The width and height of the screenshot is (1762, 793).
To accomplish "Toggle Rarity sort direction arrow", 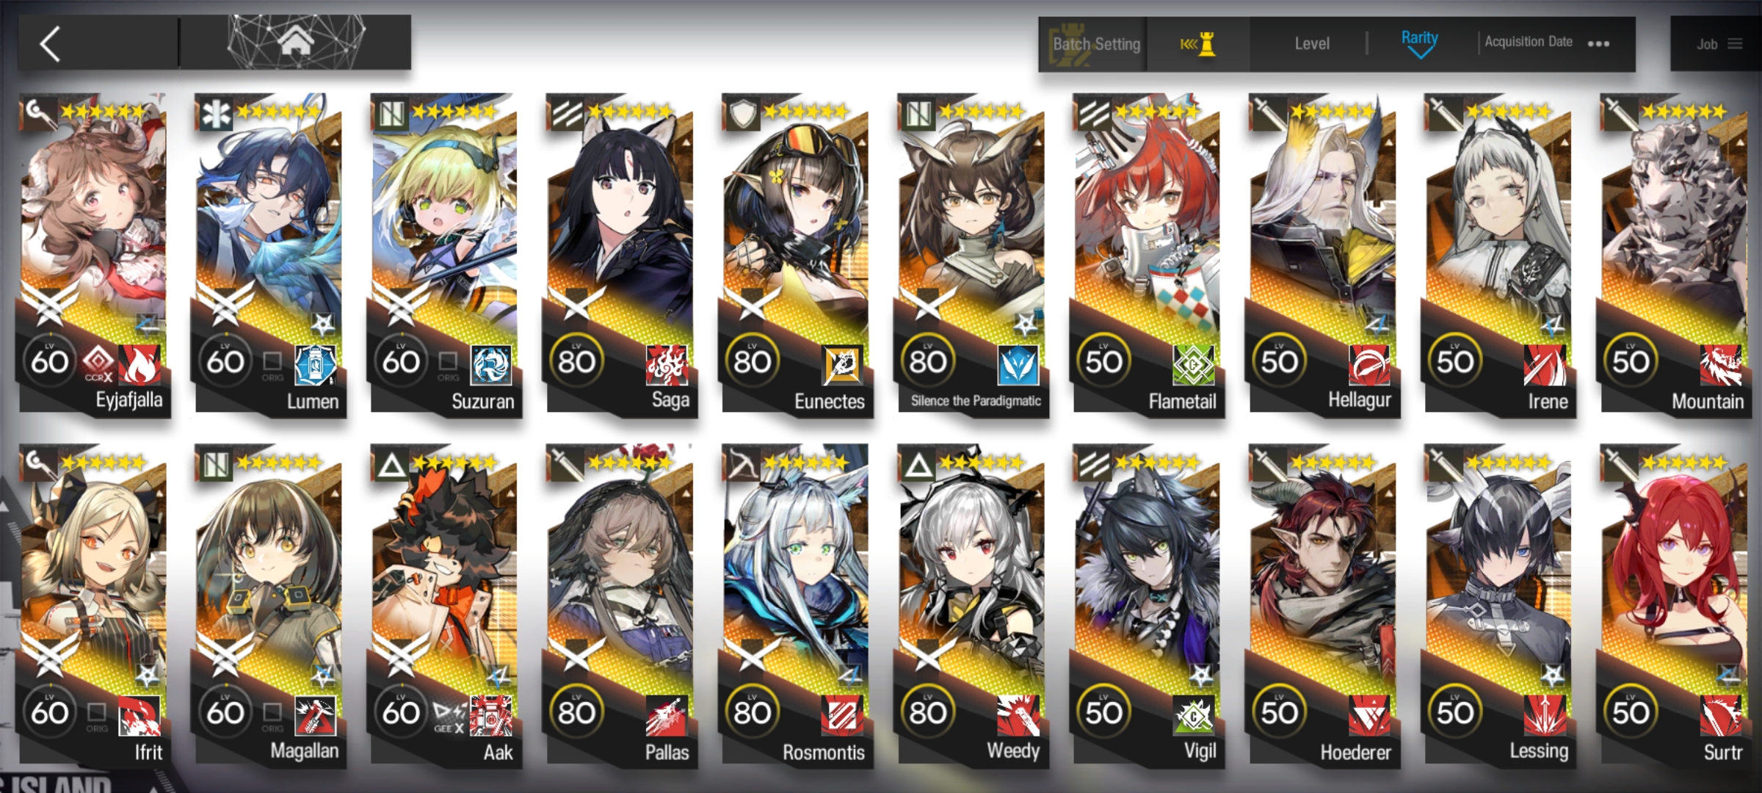I will click(x=1419, y=54).
